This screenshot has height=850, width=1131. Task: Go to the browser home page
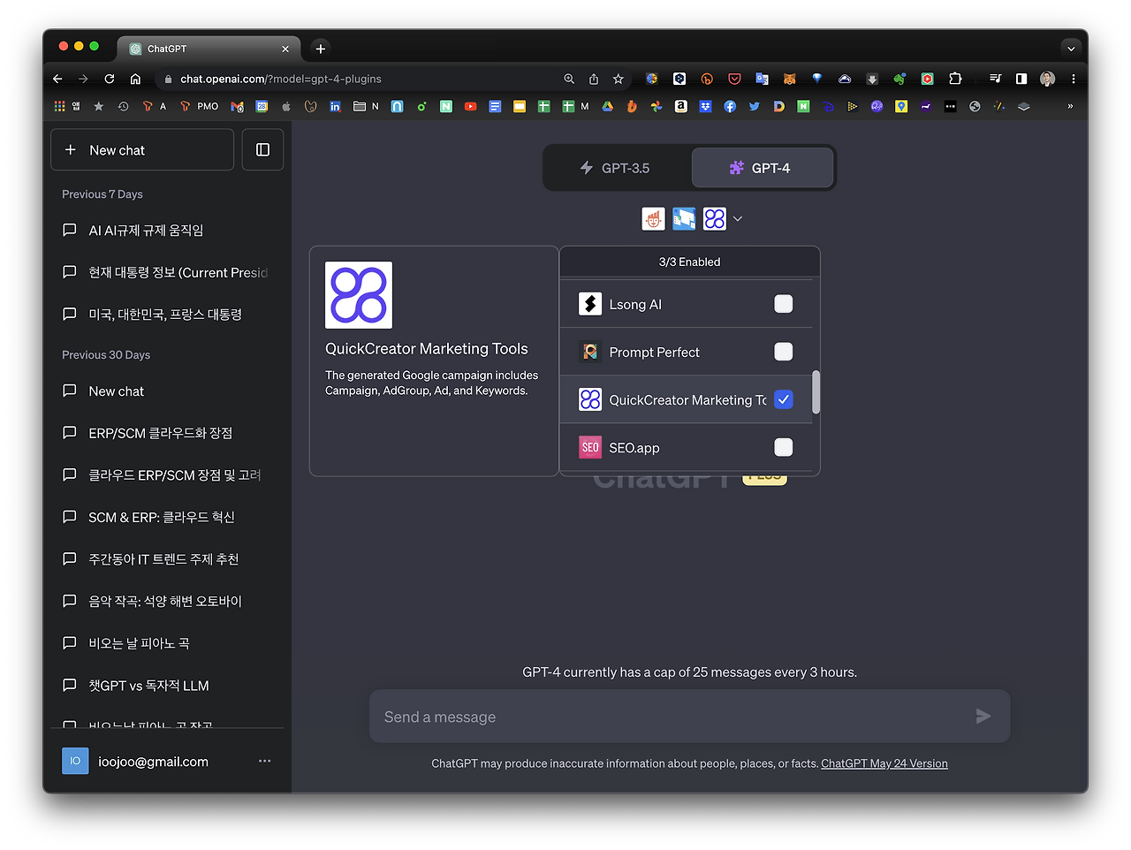pos(135,79)
